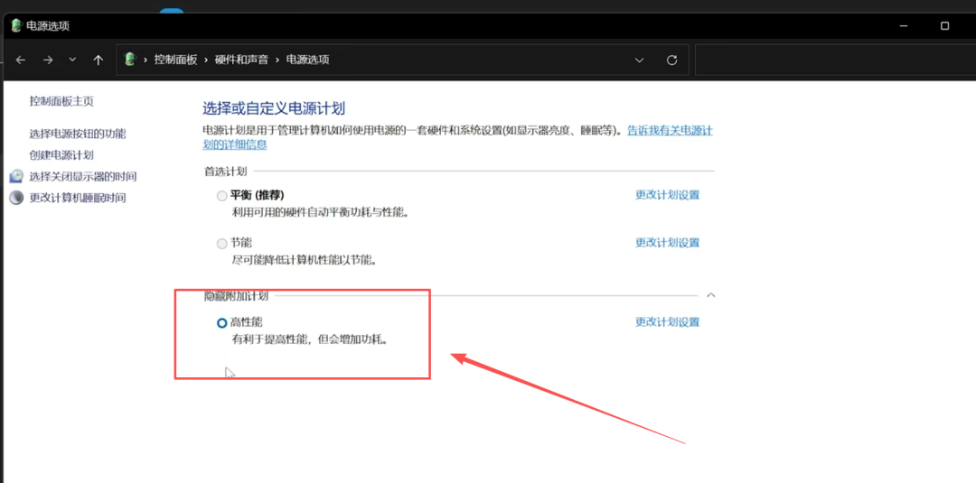
Task: Click the up directory arrow
Action: [99, 60]
